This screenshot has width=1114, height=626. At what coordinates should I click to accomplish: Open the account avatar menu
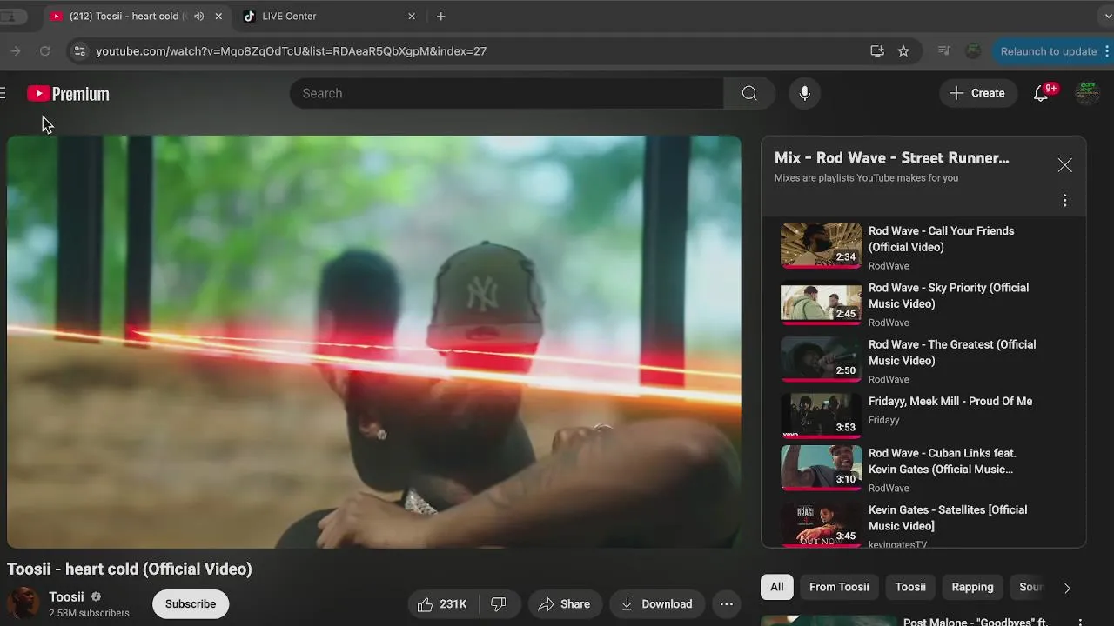[x=1086, y=93]
